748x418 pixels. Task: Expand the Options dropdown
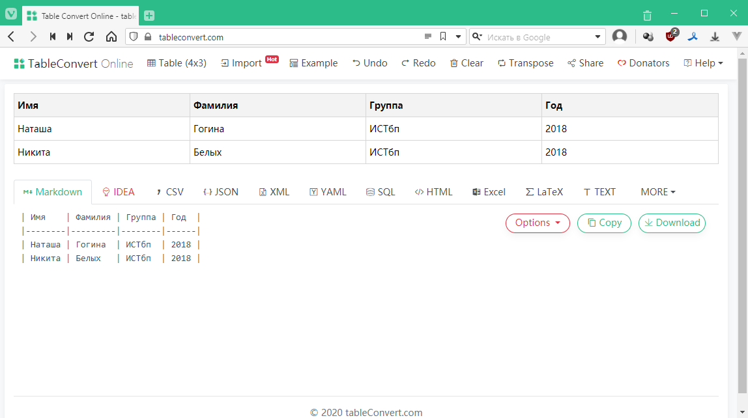538,223
